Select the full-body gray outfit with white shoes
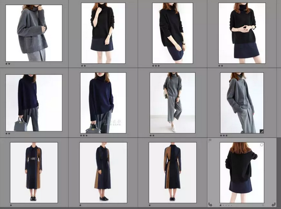 173,103
